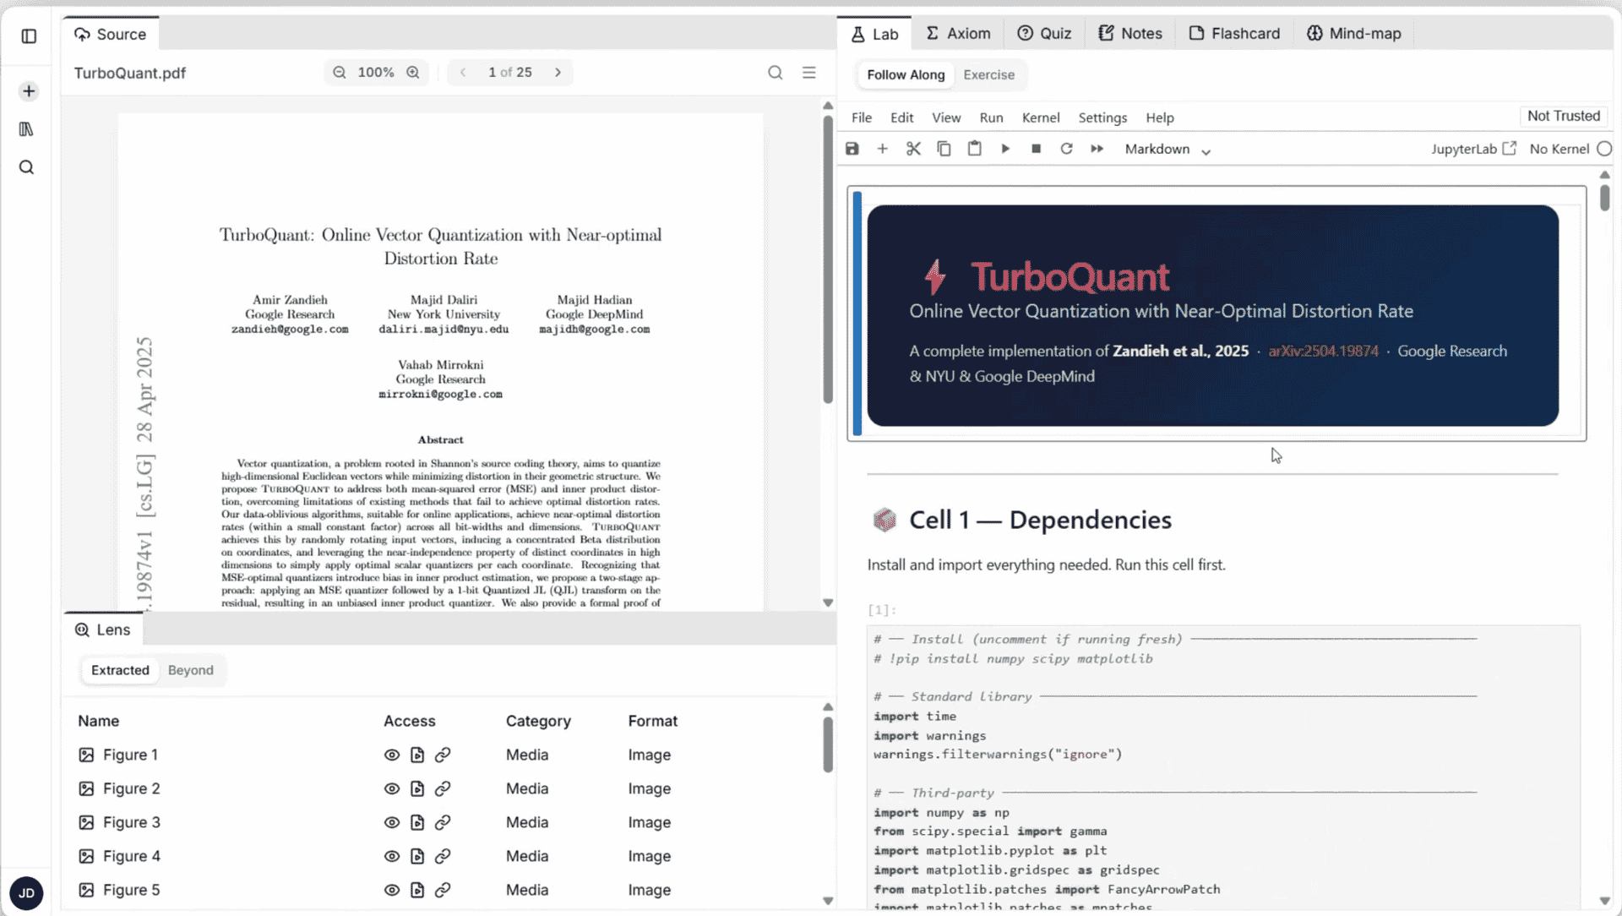Open the Edit menu
The image size is (1622, 916).
(x=901, y=117)
